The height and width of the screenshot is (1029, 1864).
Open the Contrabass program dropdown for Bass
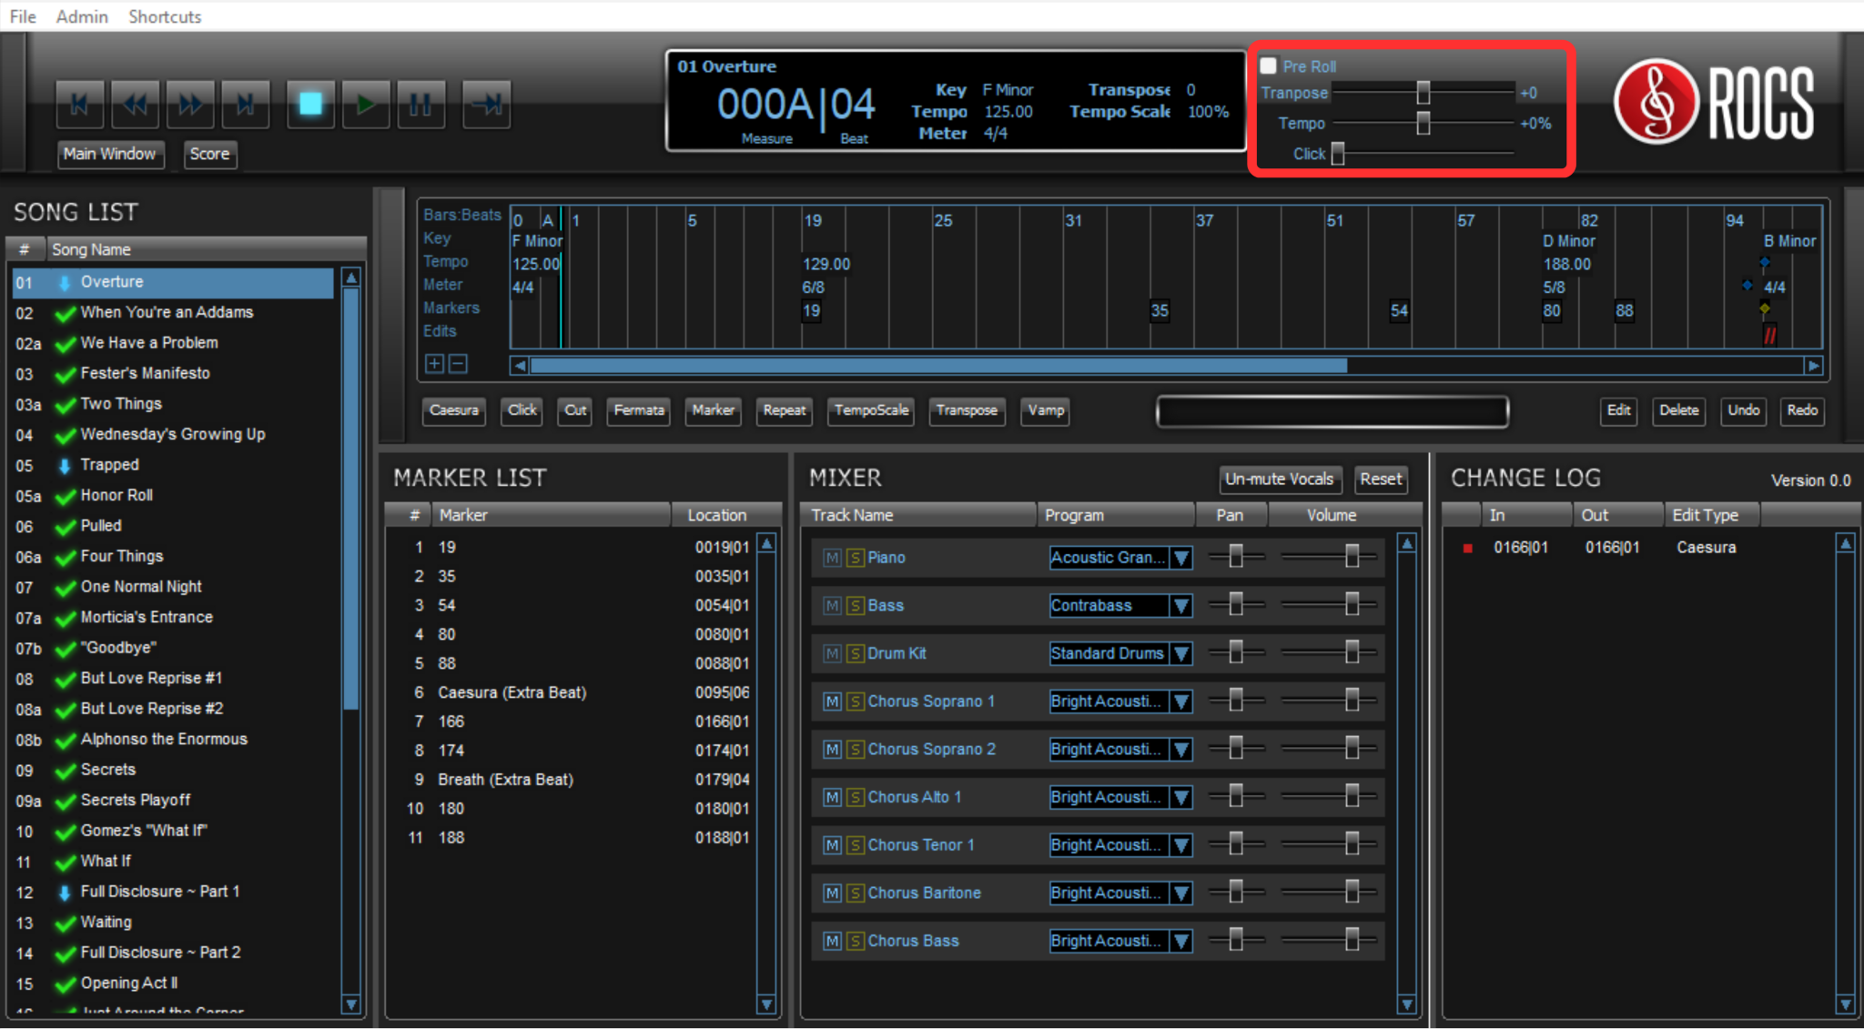(1180, 605)
